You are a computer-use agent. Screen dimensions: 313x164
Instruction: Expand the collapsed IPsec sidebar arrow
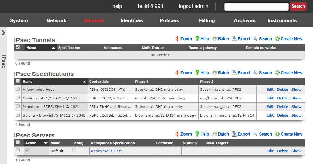click(x=3, y=33)
